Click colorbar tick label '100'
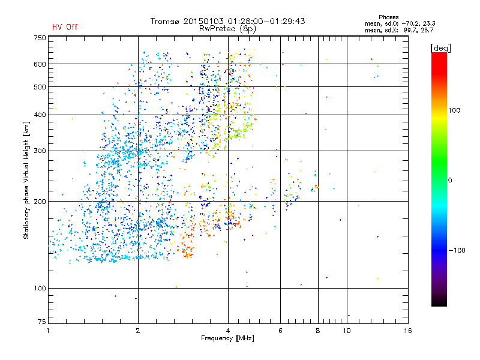 (x=454, y=110)
